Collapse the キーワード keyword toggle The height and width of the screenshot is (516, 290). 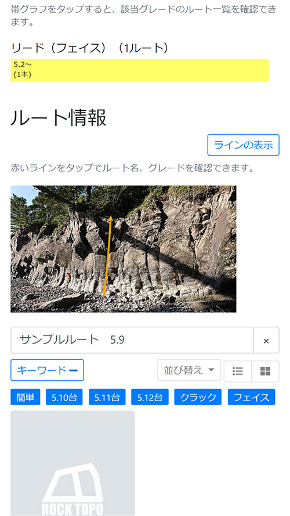click(48, 370)
